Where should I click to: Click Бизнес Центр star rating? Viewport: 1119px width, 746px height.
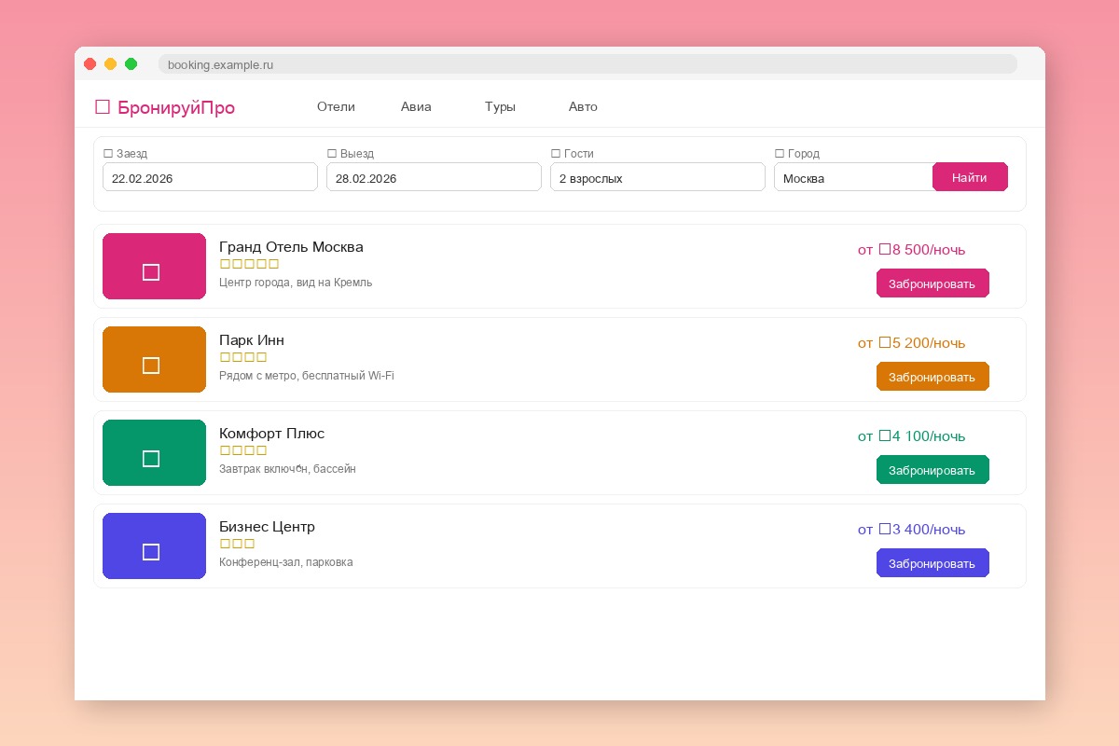pos(237,544)
